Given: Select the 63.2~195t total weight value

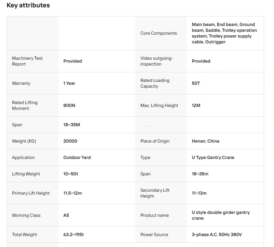Looking at the screenshot, I should click(73, 234).
